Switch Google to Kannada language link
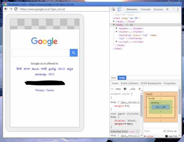Screen dimensions: 184x142 (70, 69)
